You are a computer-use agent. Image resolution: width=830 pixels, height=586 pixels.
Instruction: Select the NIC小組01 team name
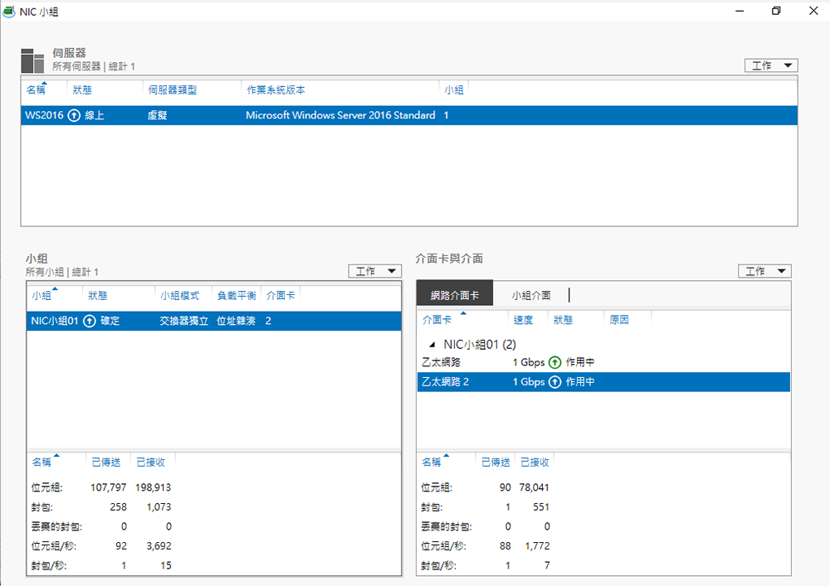tap(55, 321)
